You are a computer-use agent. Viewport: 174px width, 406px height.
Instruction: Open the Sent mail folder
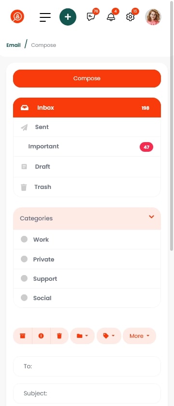coord(87,127)
